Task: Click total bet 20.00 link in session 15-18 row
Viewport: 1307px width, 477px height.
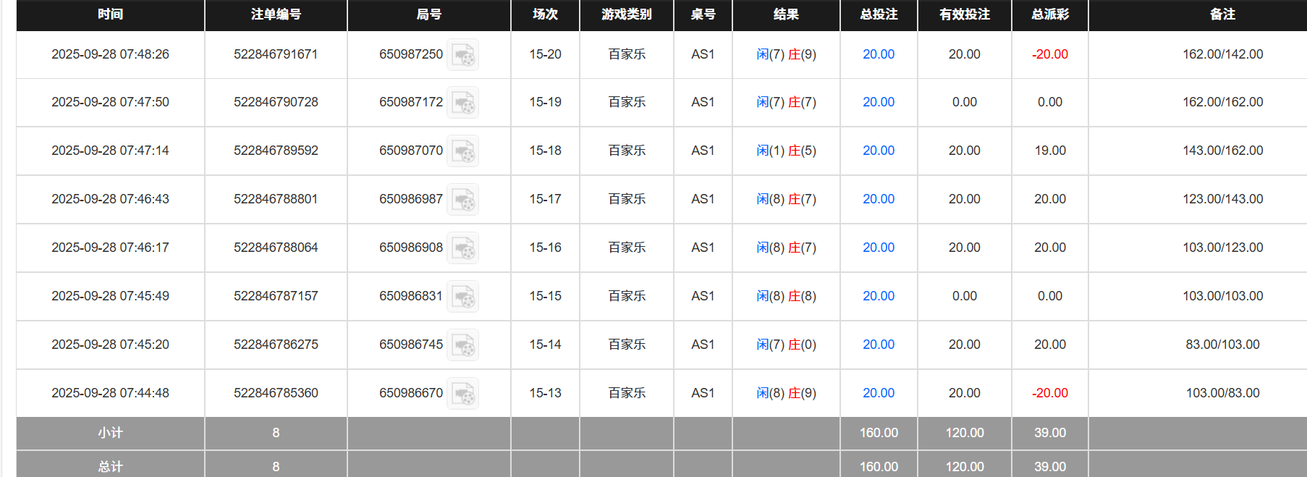Action: point(878,151)
